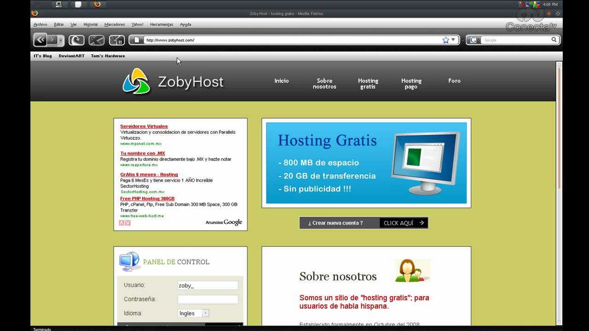The height and width of the screenshot is (331, 589).
Task: Click the red ad navigation arrows
Action: pyautogui.click(x=125, y=223)
